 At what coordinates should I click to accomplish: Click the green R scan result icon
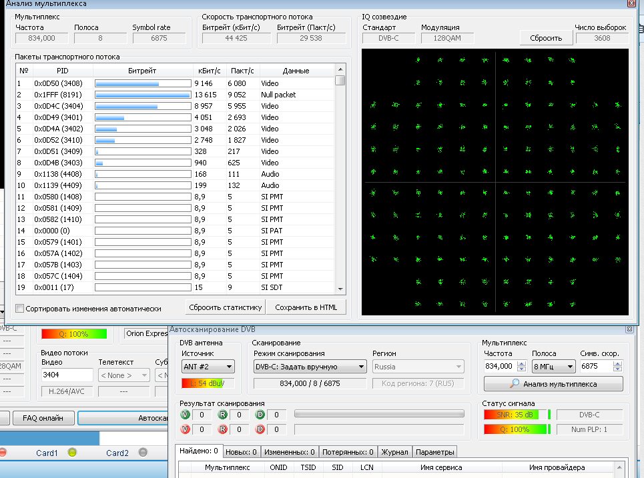tap(222, 415)
